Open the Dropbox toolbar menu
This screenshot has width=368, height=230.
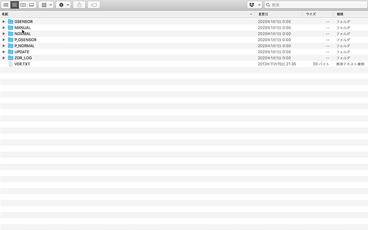254,5
